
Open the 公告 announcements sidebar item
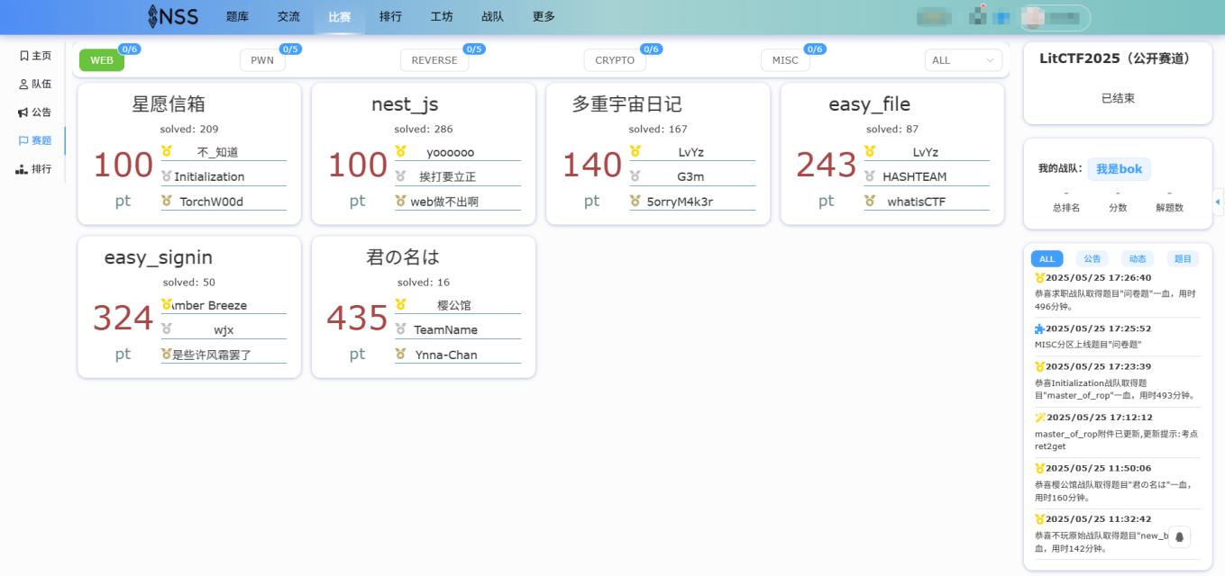coord(35,112)
